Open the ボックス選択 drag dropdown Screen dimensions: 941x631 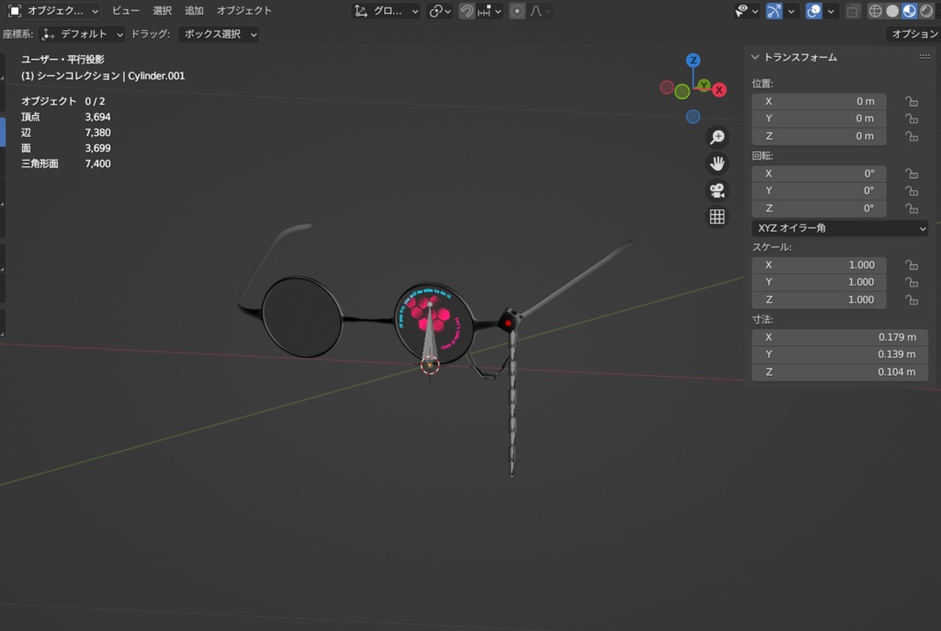click(x=219, y=34)
